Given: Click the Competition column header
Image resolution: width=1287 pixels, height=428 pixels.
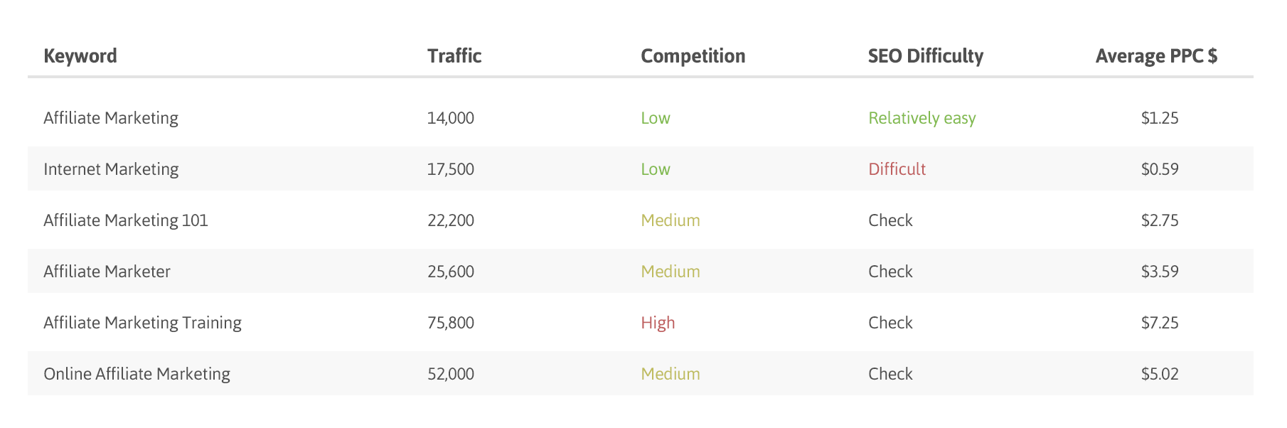Looking at the screenshot, I should [693, 56].
